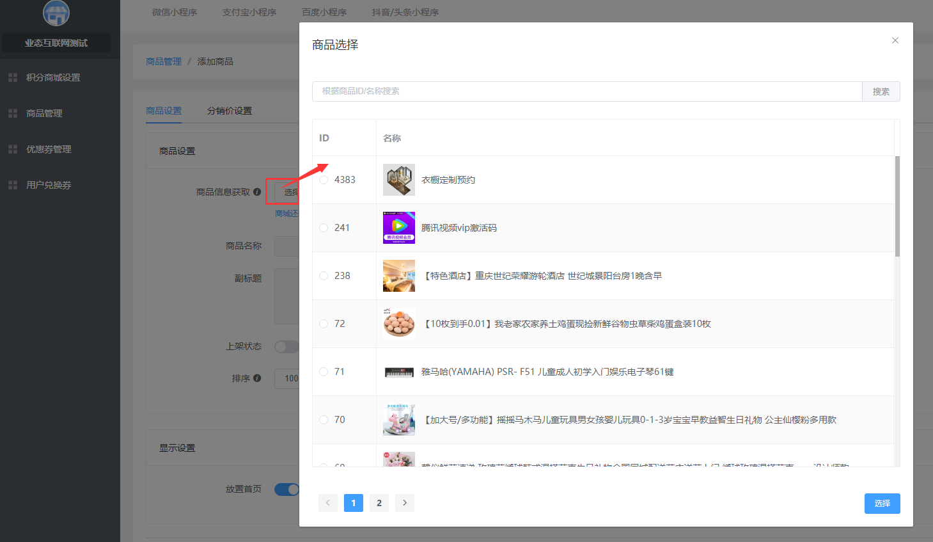Image resolution: width=933 pixels, height=542 pixels.
Task: Click grid icon beside 商品管理 in sidebar
Action: [x=13, y=113]
